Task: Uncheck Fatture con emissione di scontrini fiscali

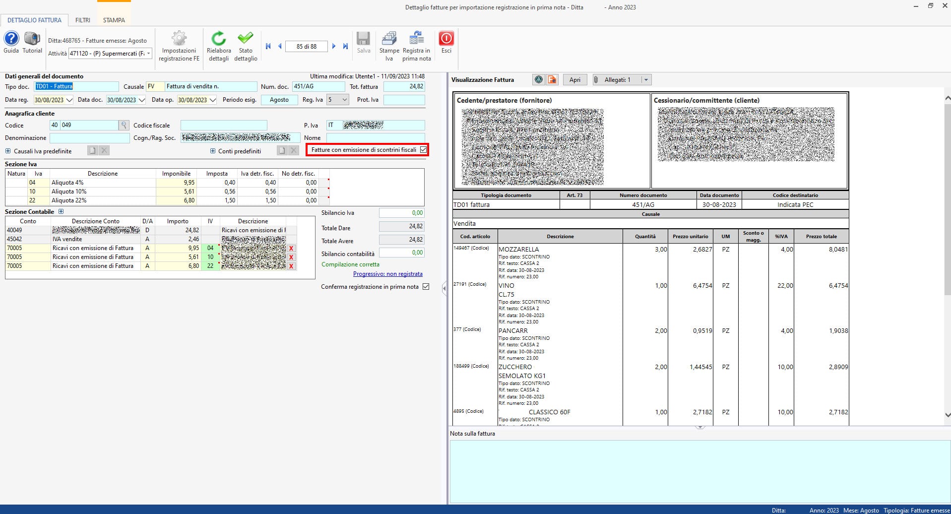Action: point(423,150)
